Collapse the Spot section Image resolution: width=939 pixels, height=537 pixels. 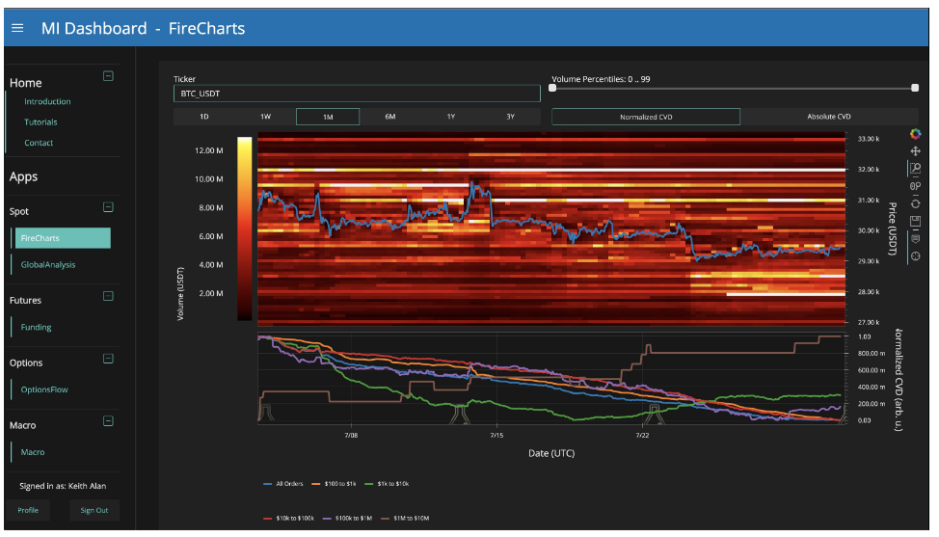[x=108, y=206]
